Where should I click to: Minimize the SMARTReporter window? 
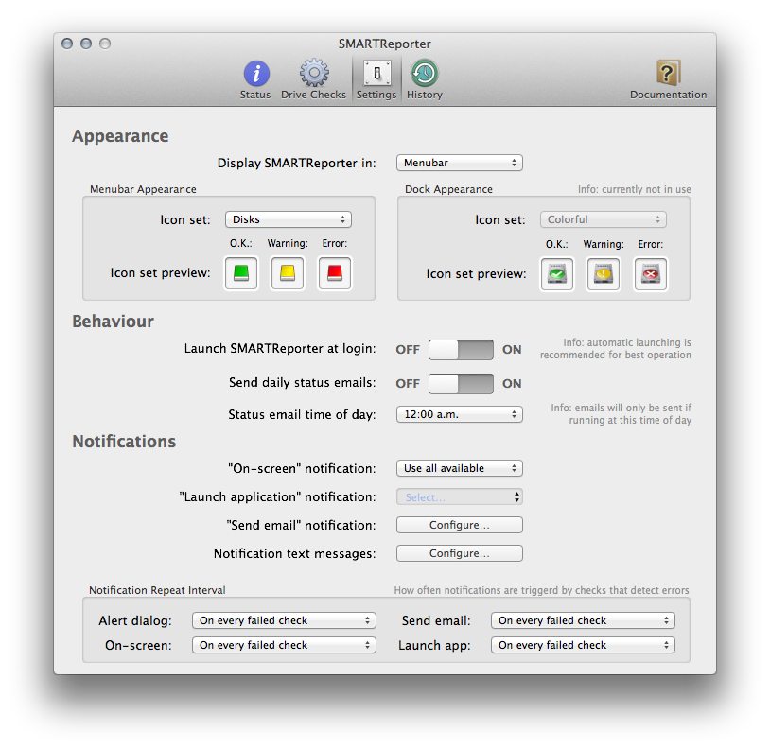pos(86,44)
